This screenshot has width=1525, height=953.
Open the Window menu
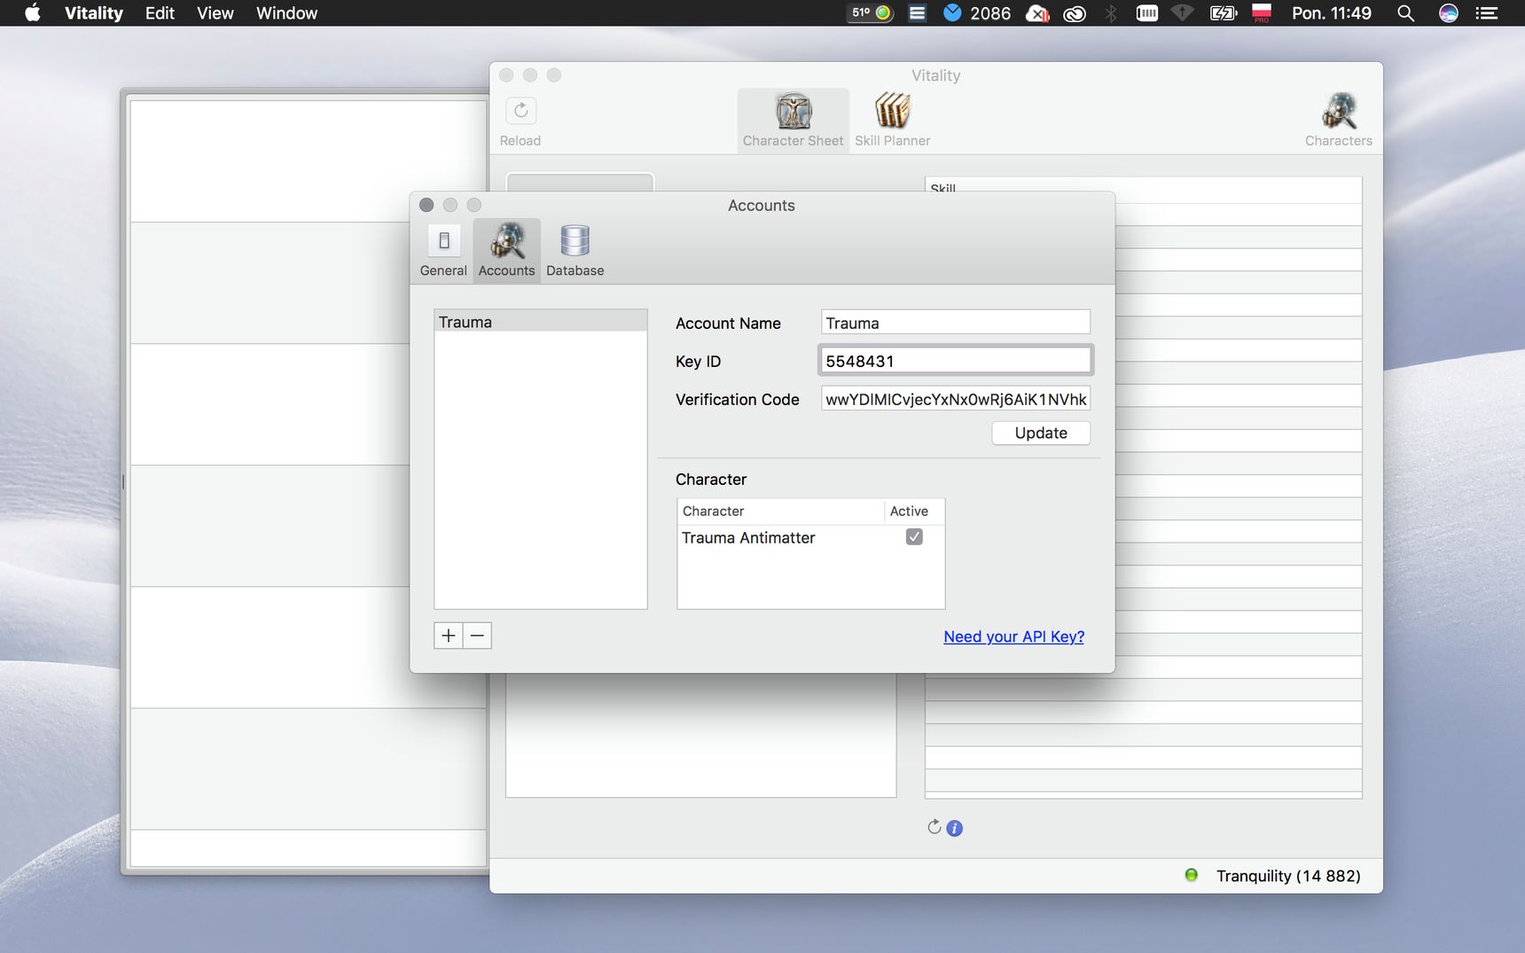[286, 13]
